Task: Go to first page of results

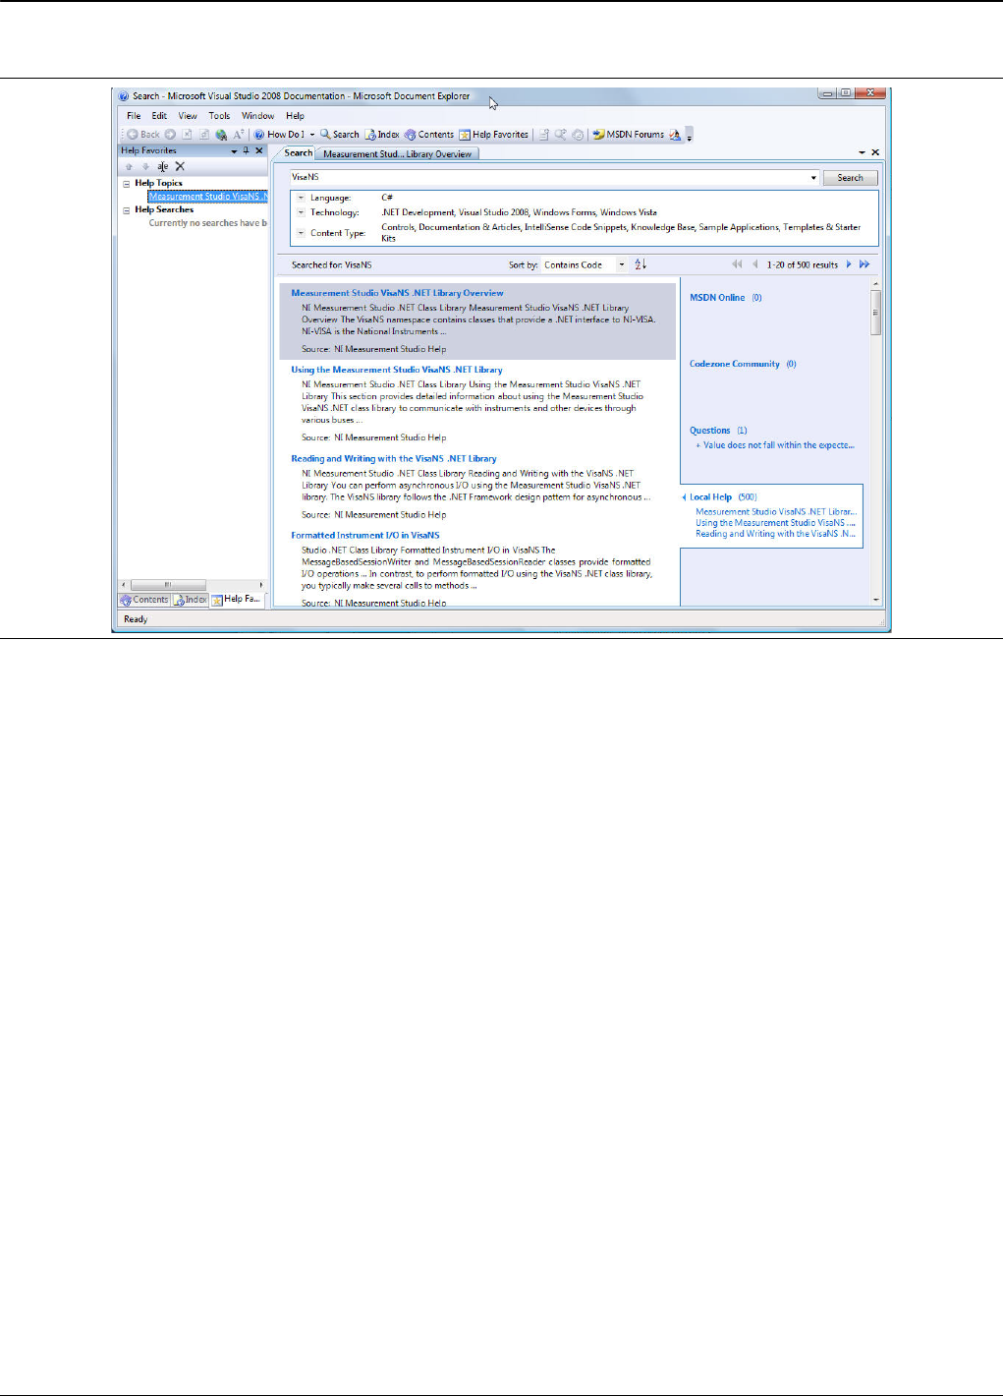Action: [737, 264]
